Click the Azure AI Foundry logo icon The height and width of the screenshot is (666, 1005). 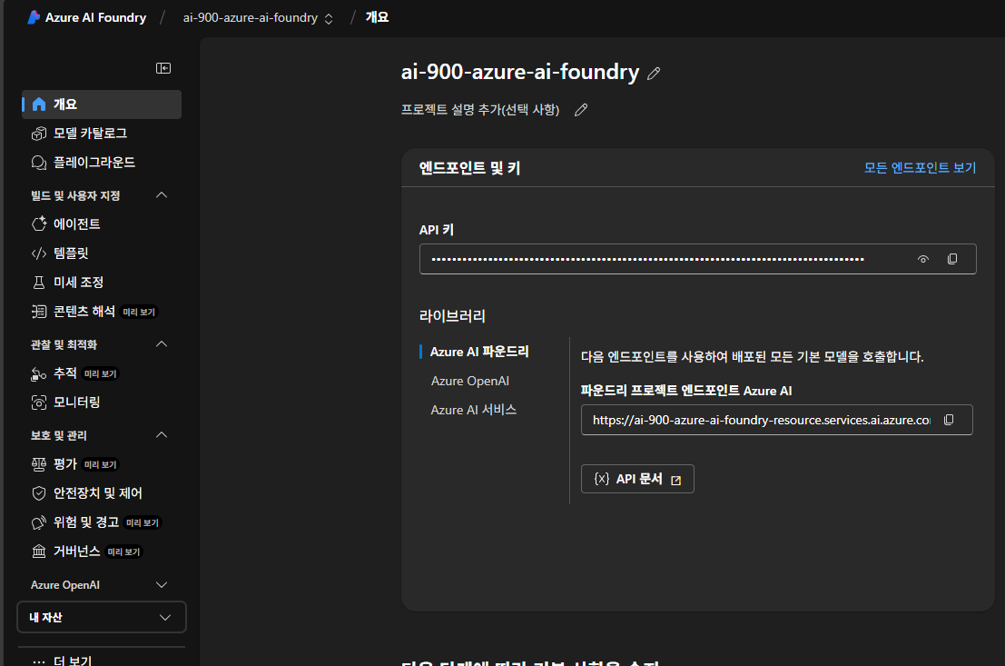[34, 17]
